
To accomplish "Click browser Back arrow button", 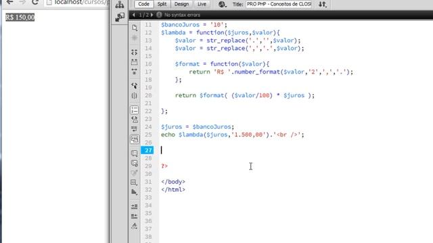I will pos(9,2).
